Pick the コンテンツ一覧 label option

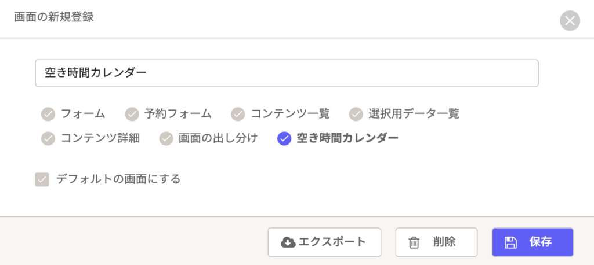point(290,114)
